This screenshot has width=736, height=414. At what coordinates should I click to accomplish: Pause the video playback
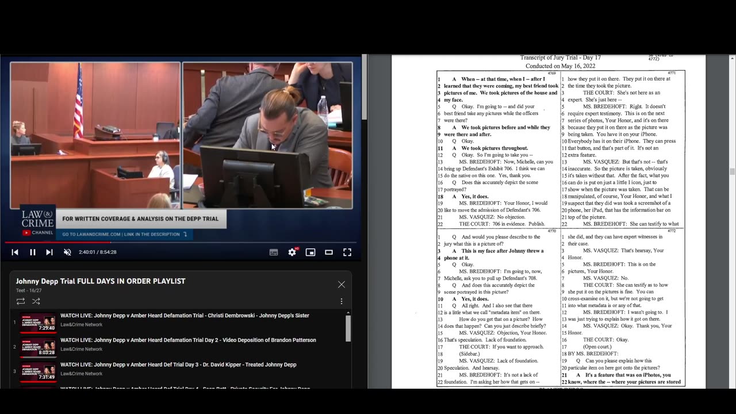click(33, 252)
